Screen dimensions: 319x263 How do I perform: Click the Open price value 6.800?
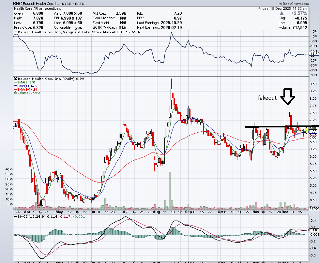38,13
